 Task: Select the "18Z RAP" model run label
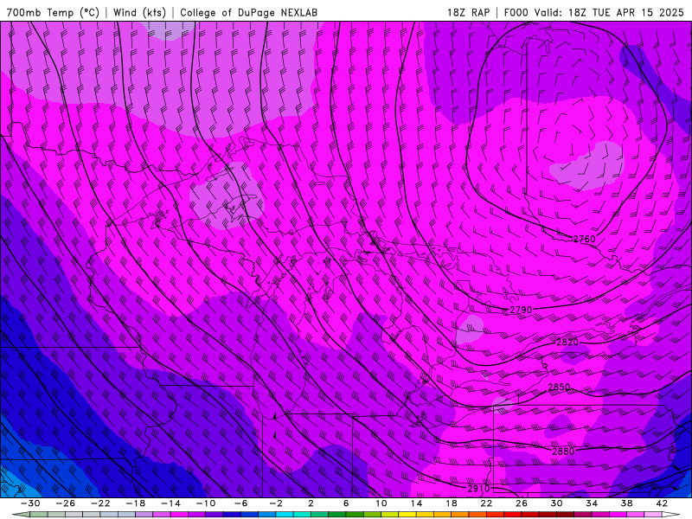(x=468, y=13)
